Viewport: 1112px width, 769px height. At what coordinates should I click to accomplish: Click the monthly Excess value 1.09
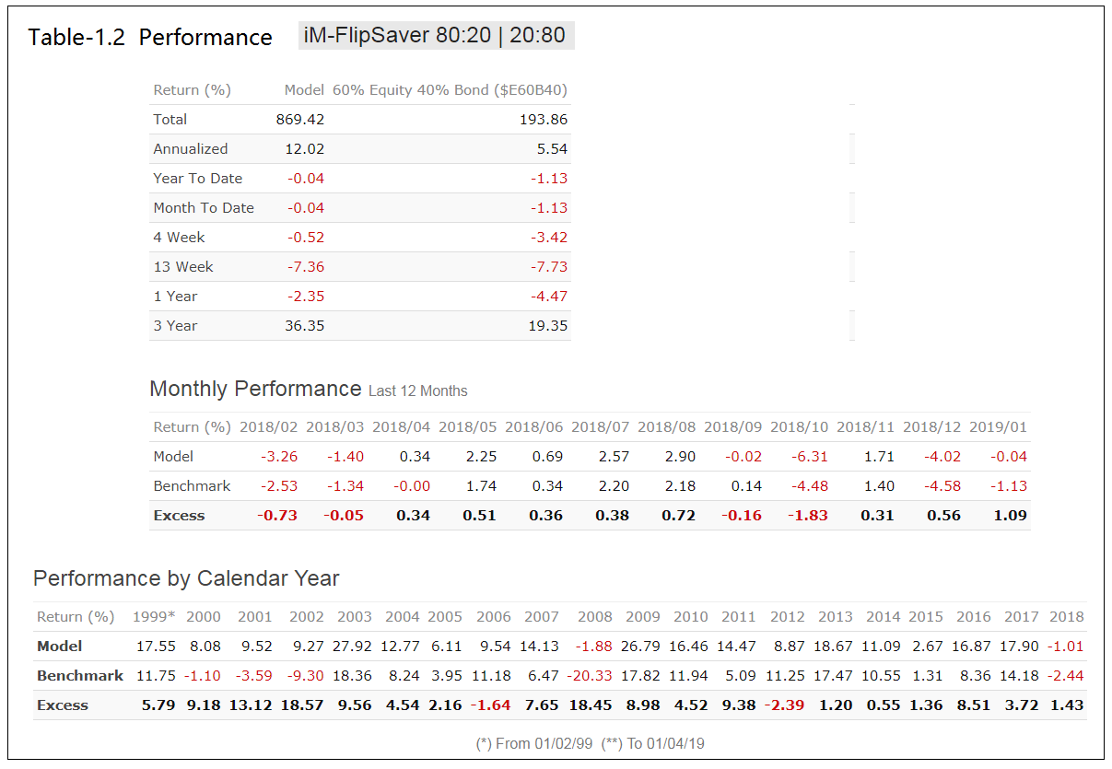tap(1010, 516)
